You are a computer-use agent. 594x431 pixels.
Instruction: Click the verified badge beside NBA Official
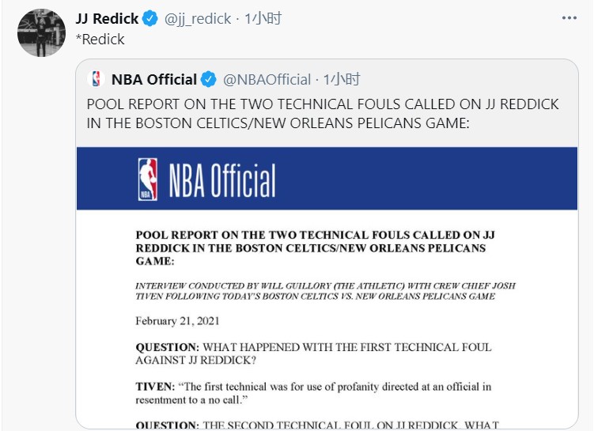[x=209, y=79]
